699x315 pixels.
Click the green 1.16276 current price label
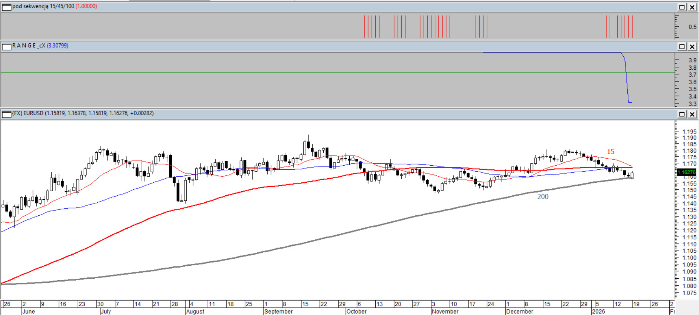click(686, 172)
